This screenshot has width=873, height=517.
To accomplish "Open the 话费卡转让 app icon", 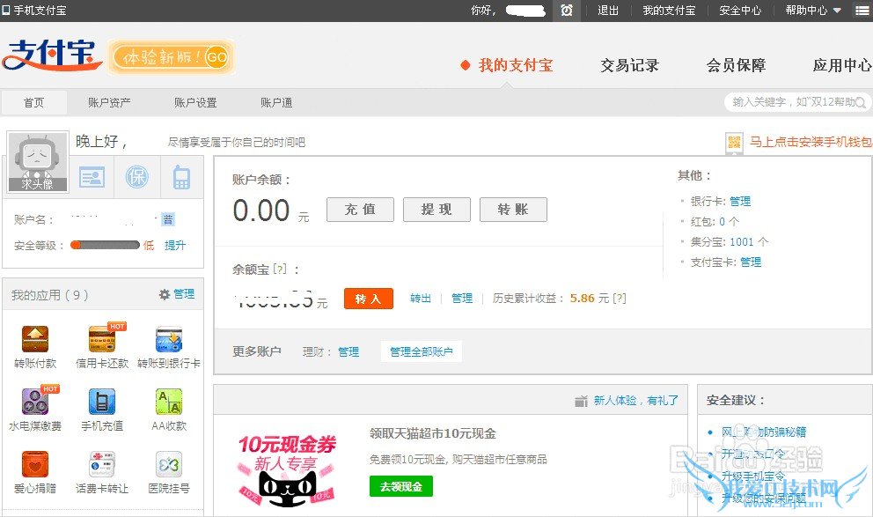I will pos(102,464).
